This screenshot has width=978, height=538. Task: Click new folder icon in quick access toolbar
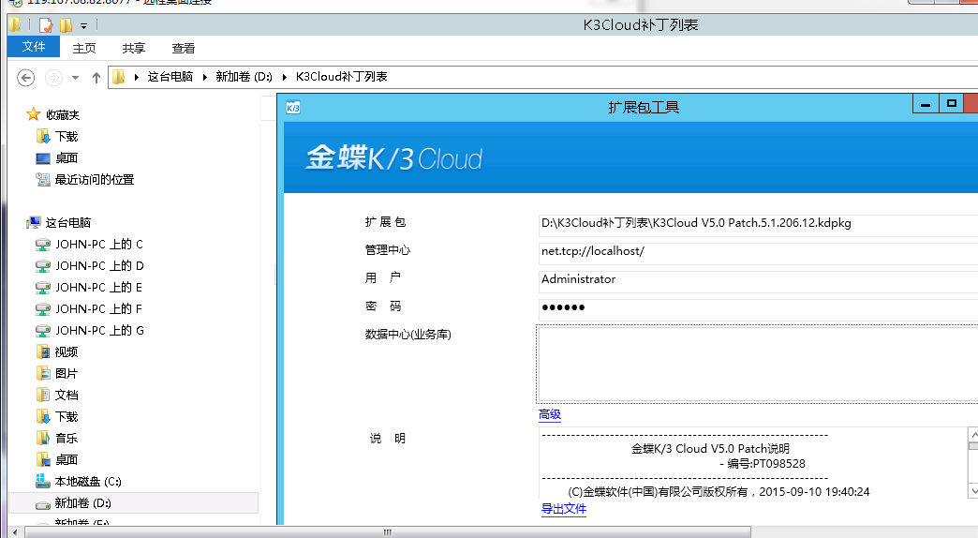click(x=67, y=25)
